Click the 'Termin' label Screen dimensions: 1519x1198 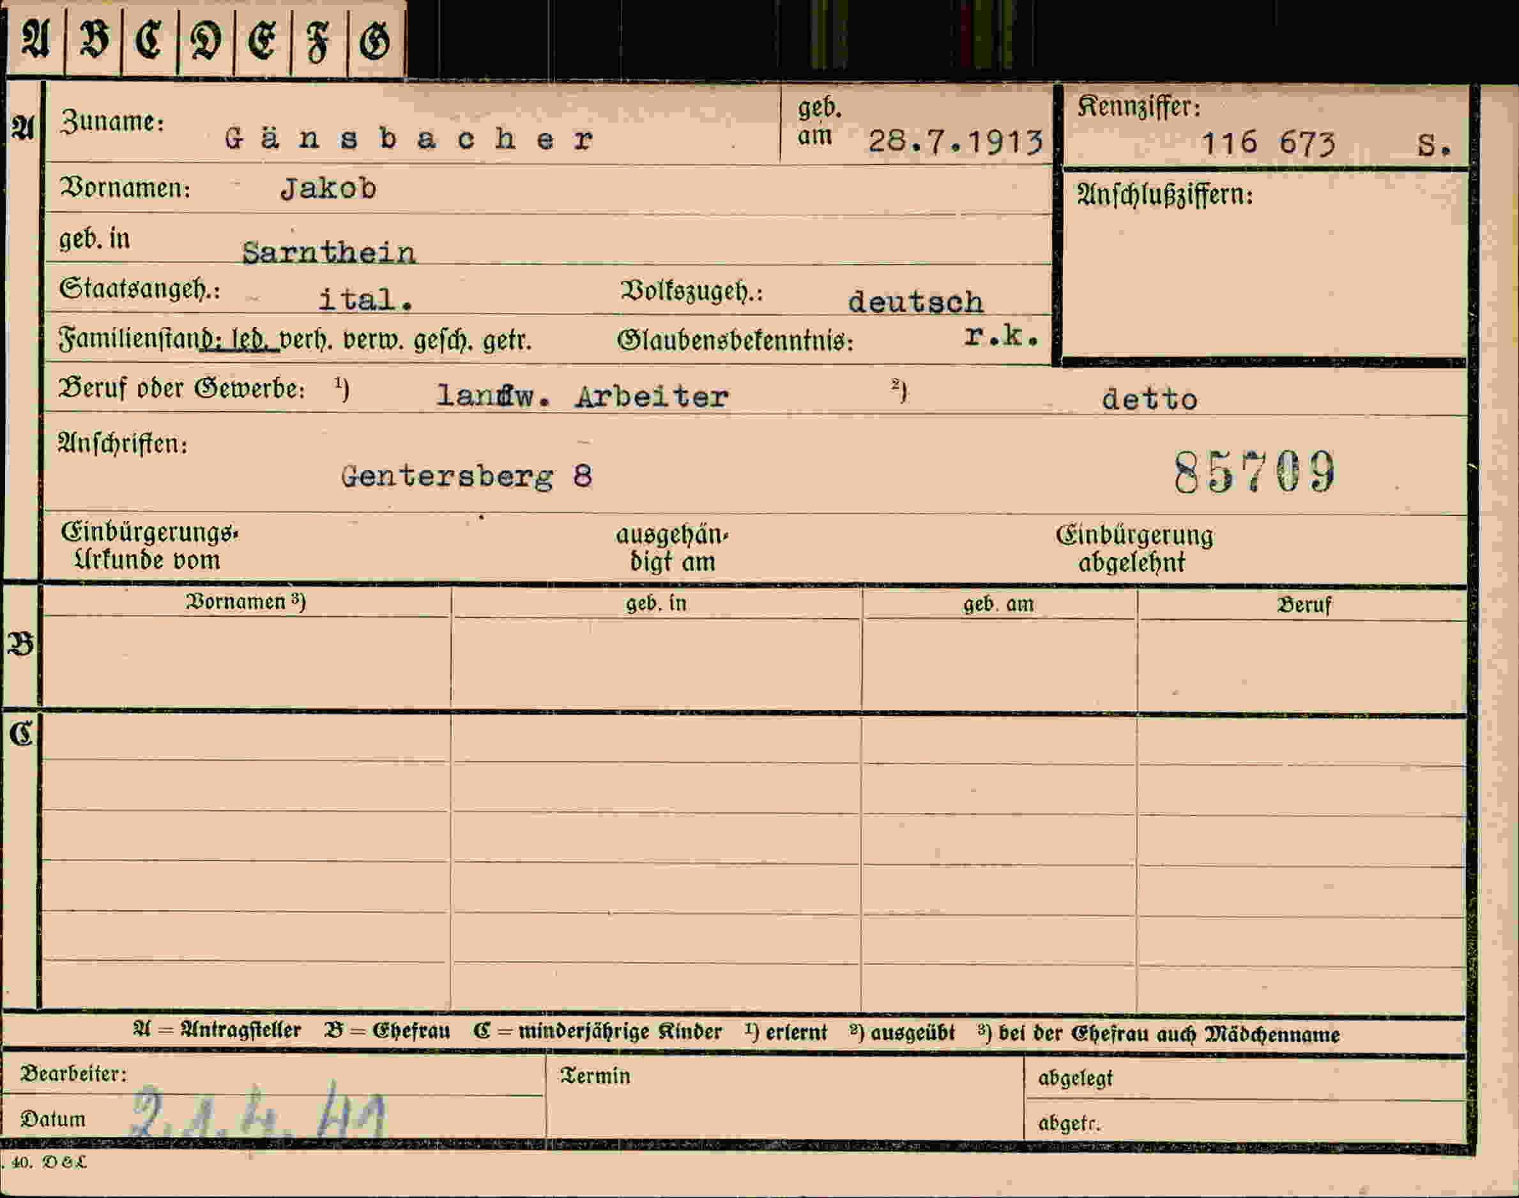(595, 1075)
